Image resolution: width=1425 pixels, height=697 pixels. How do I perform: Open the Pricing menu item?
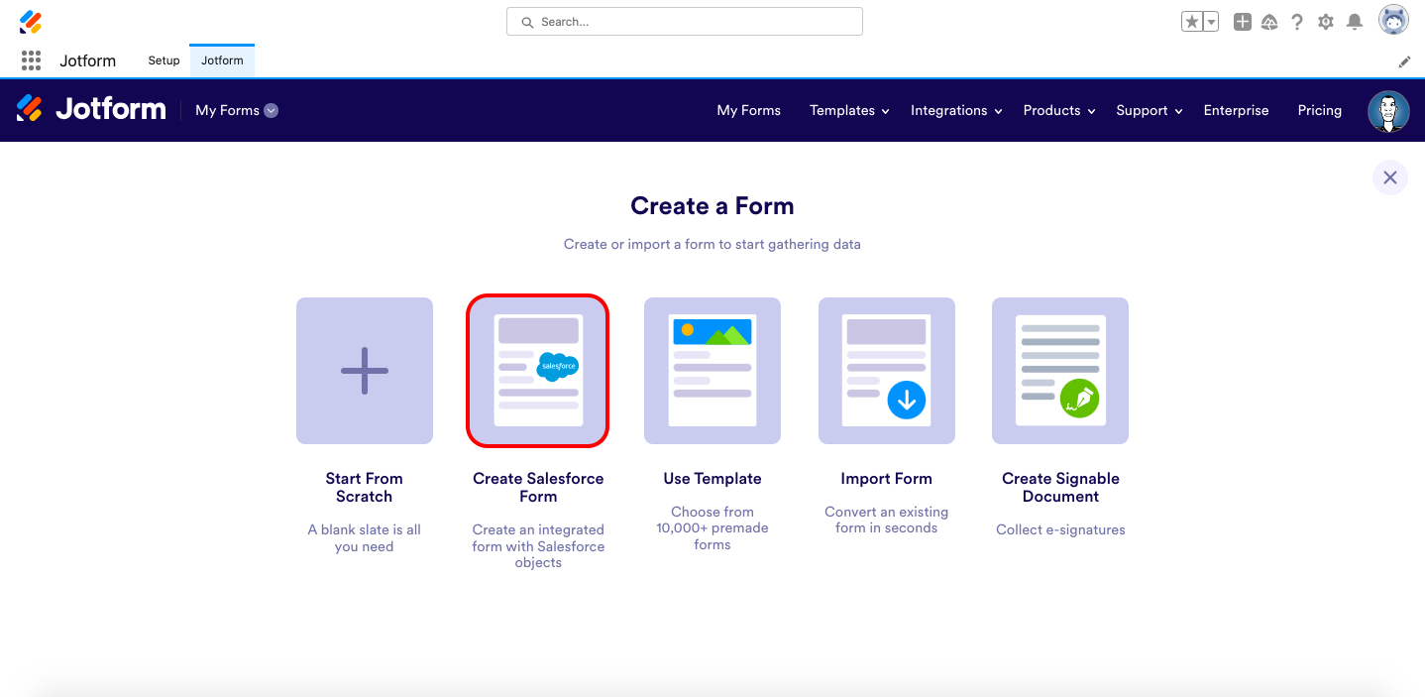[x=1320, y=110]
